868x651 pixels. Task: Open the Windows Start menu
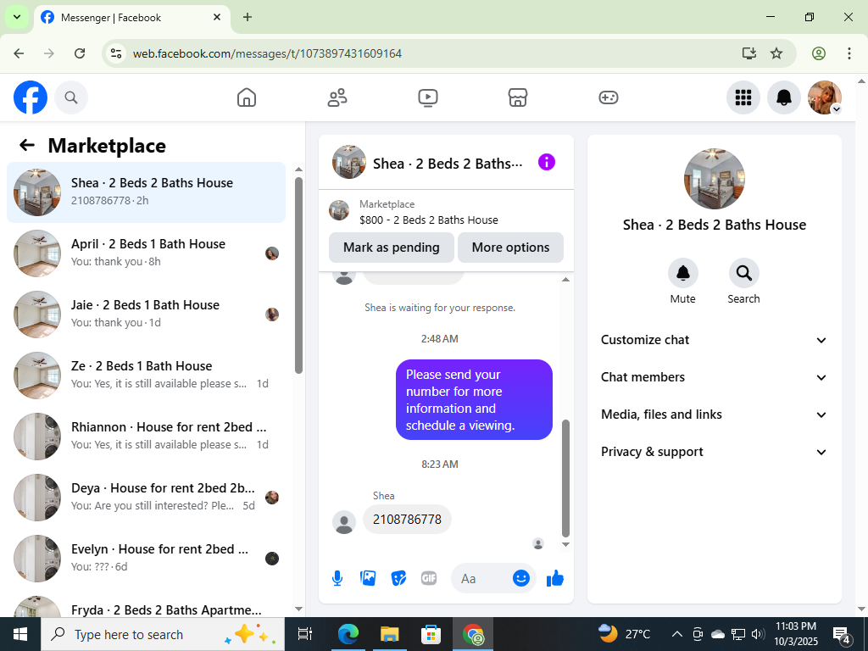[x=20, y=634]
